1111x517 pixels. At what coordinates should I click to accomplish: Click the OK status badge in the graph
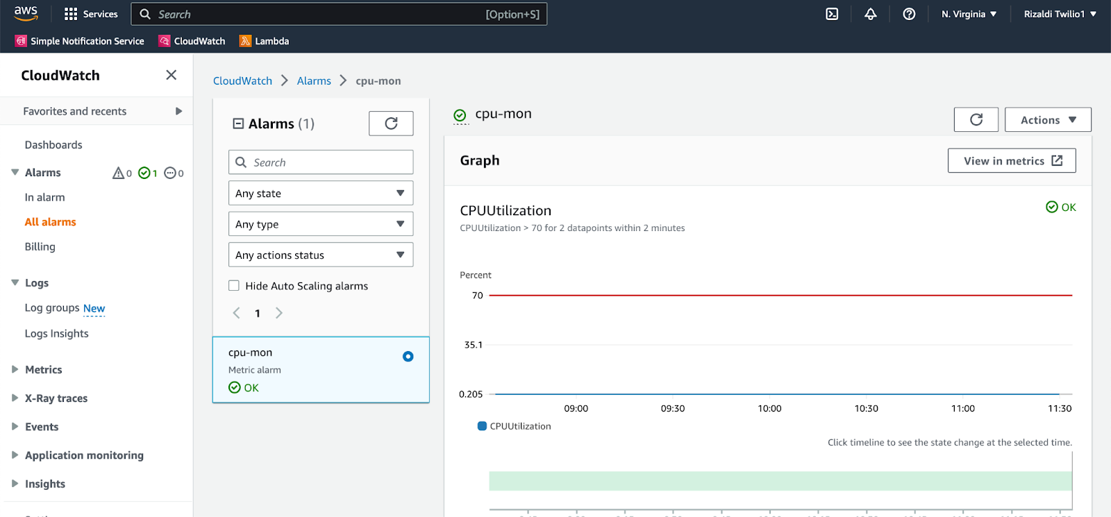(1061, 207)
